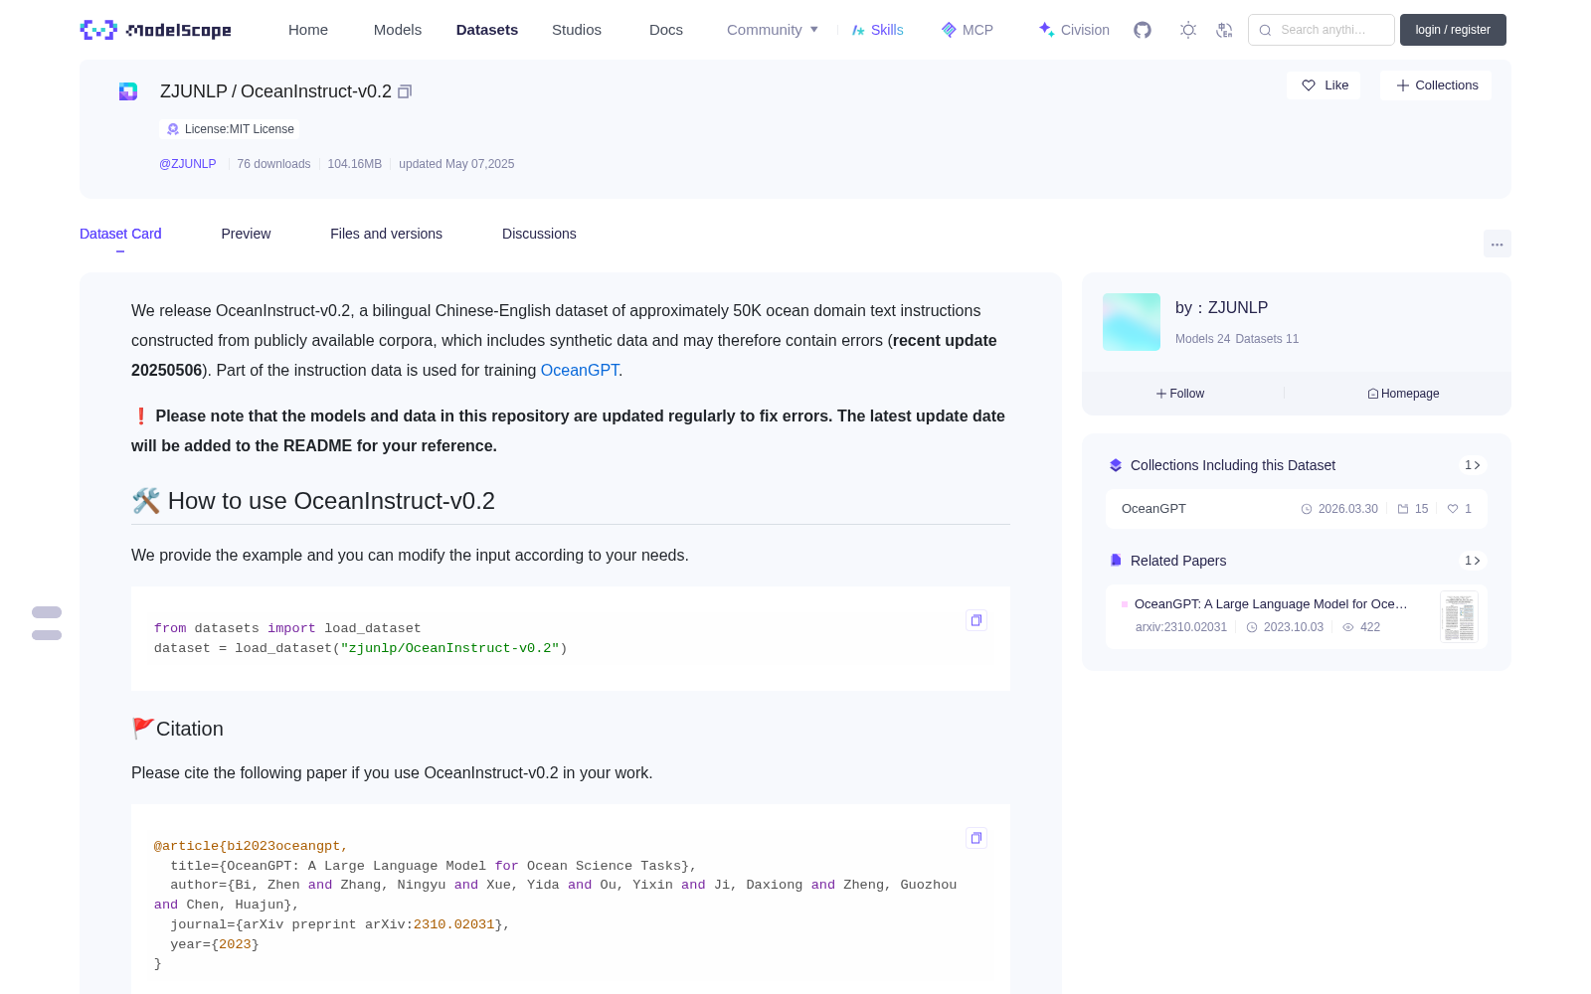Click 'updated May 07,2025' text
The height and width of the screenshot is (994, 1591).
tap(456, 164)
